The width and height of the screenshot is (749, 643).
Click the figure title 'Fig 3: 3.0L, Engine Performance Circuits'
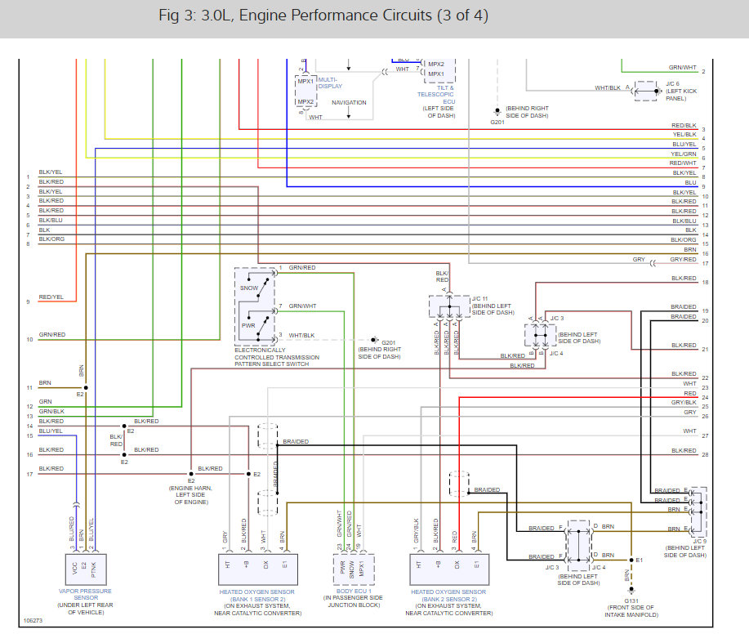point(323,16)
